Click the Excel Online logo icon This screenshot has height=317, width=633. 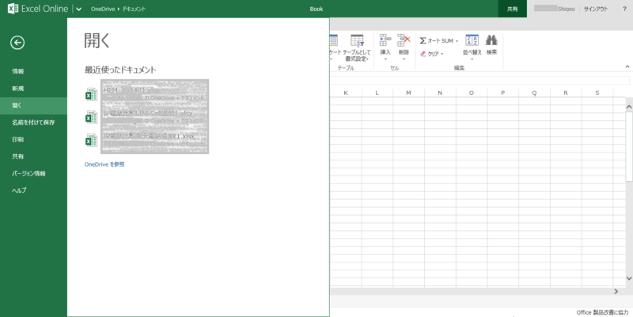[x=13, y=9]
